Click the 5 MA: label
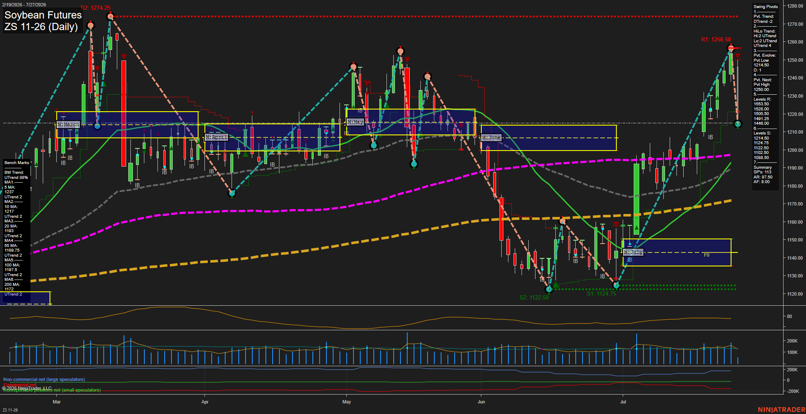This screenshot has width=806, height=414. [x=10, y=187]
